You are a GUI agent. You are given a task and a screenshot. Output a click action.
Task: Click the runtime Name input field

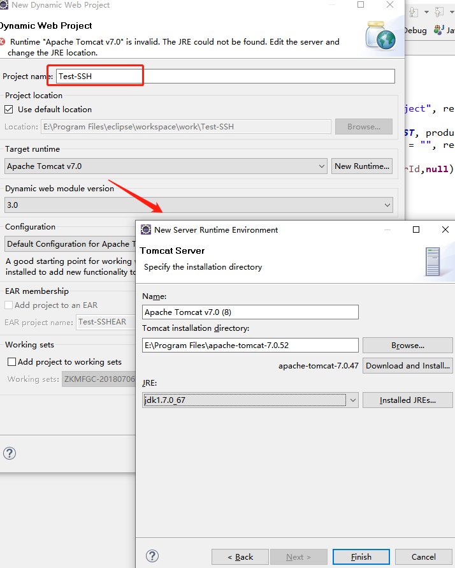tap(250, 312)
